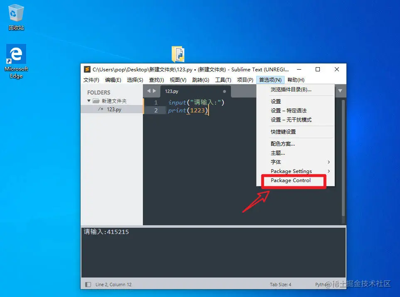The height and width of the screenshot is (297, 400).
Task: Minimize the Sublime Text window
Action: coord(299,69)
